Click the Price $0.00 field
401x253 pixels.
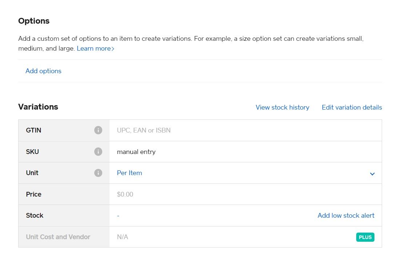tap(125, 194)
